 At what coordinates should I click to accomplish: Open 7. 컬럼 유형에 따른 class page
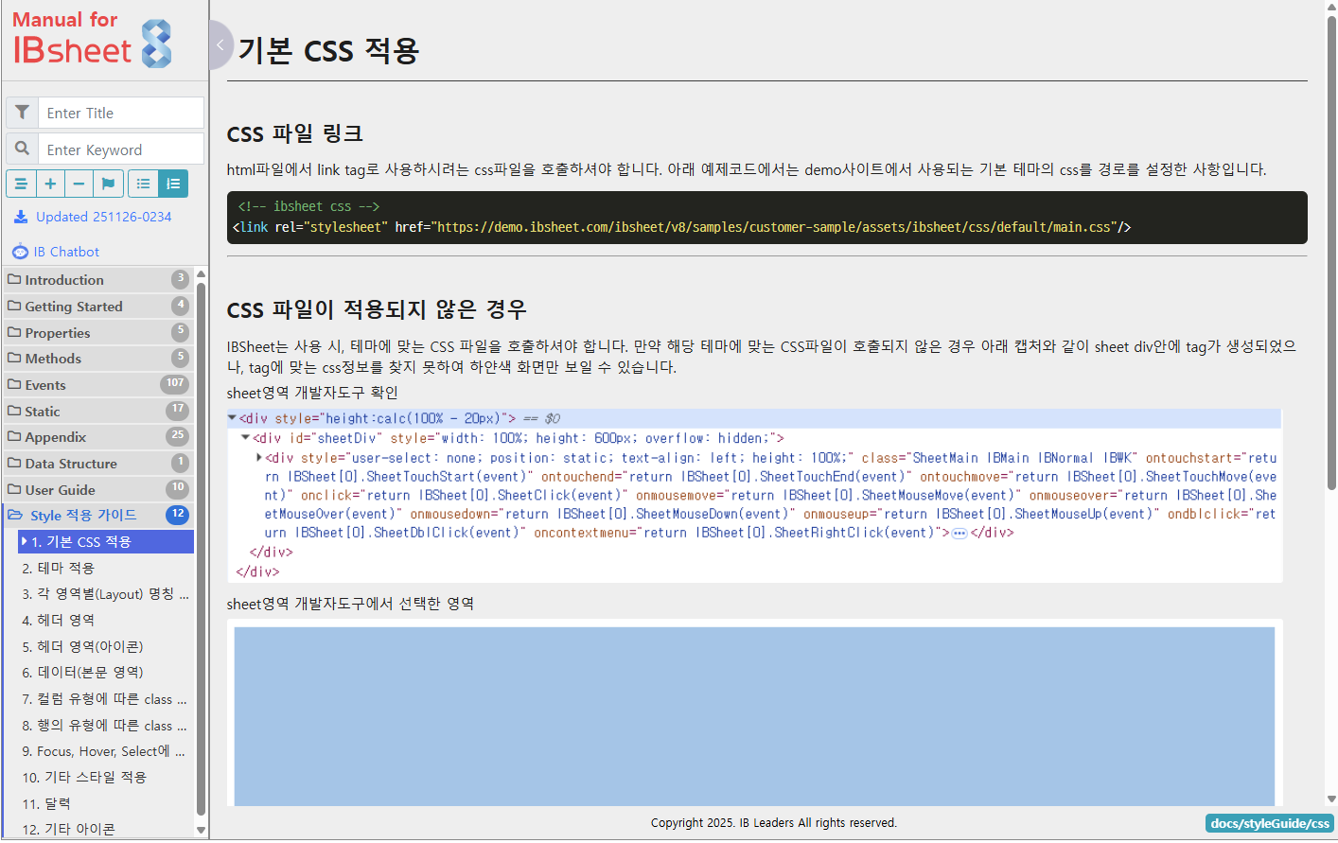tap(106, 698)
